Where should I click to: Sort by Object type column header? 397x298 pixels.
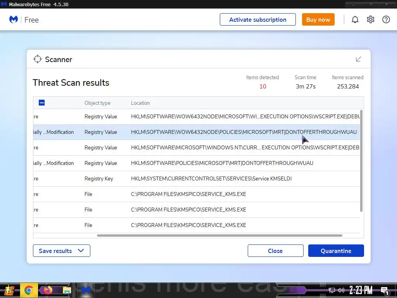[x=97, y=103]
